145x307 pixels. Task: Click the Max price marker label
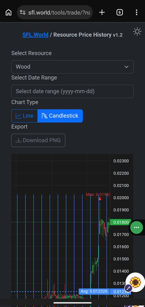click(98, 195)
